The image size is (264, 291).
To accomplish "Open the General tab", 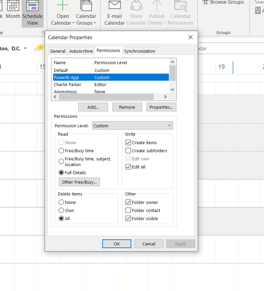I will pos(58,51).
